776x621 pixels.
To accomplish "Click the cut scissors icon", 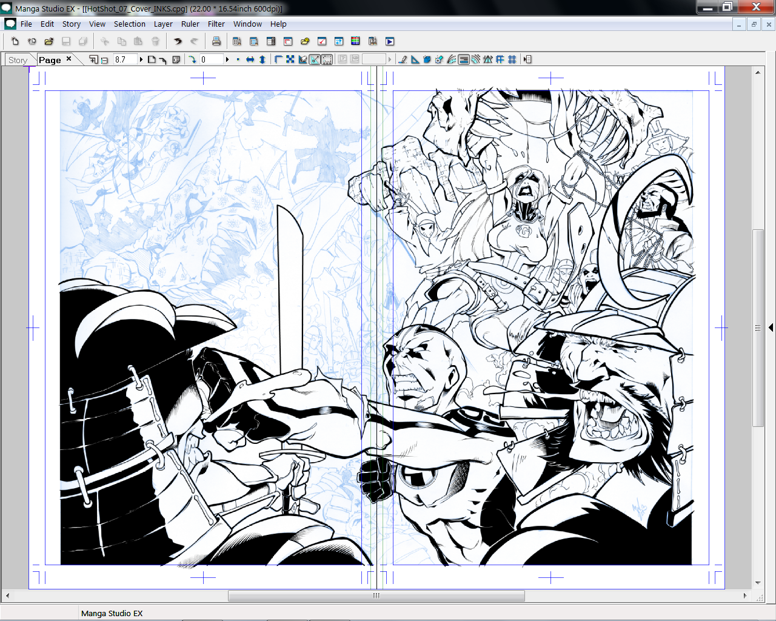I will point(105,41).
